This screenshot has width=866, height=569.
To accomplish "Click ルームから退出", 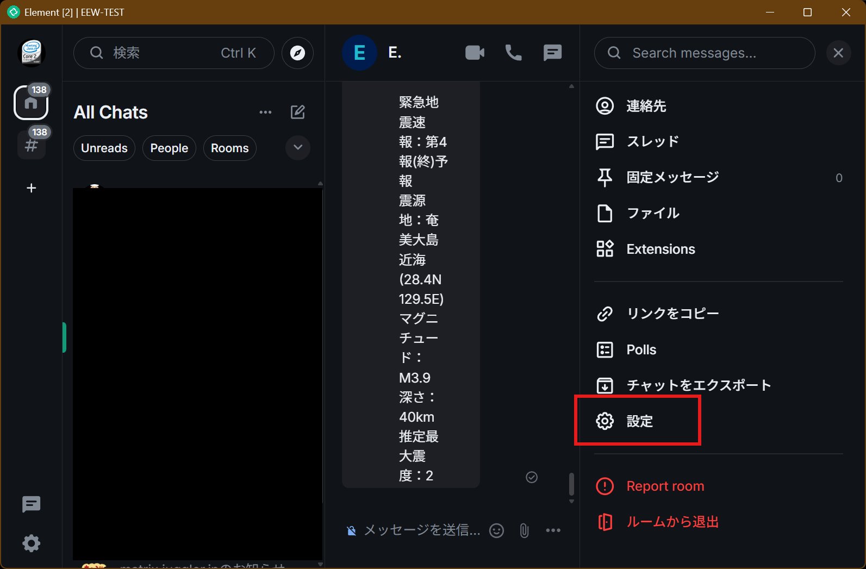I will [x=718, y=522].
